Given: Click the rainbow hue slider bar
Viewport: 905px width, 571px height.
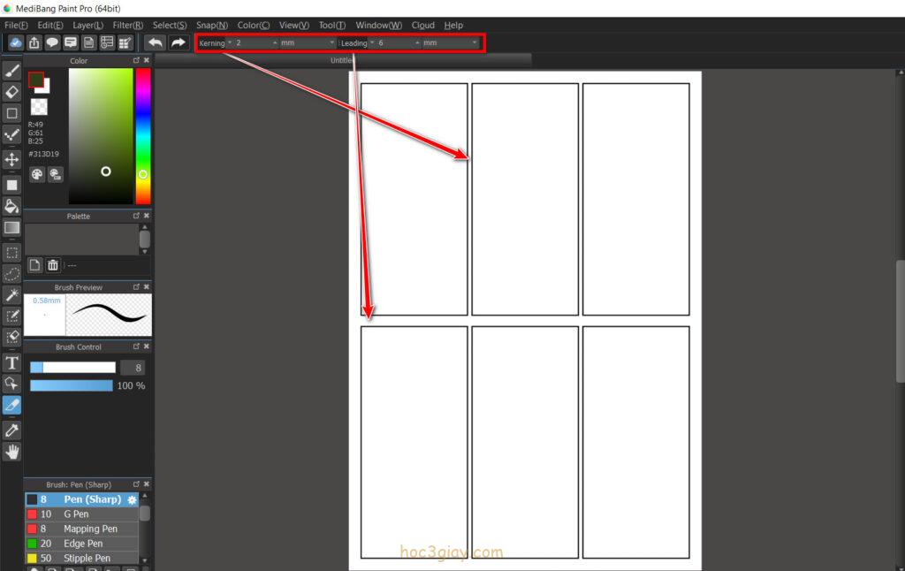Looking at the screenshot, I should click(x=142, y=133).
